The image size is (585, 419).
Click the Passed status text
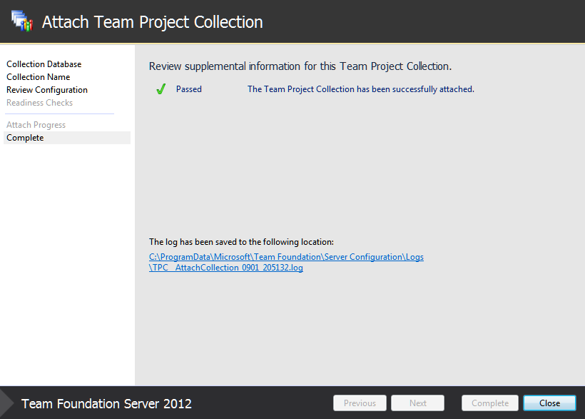(189, 89)
